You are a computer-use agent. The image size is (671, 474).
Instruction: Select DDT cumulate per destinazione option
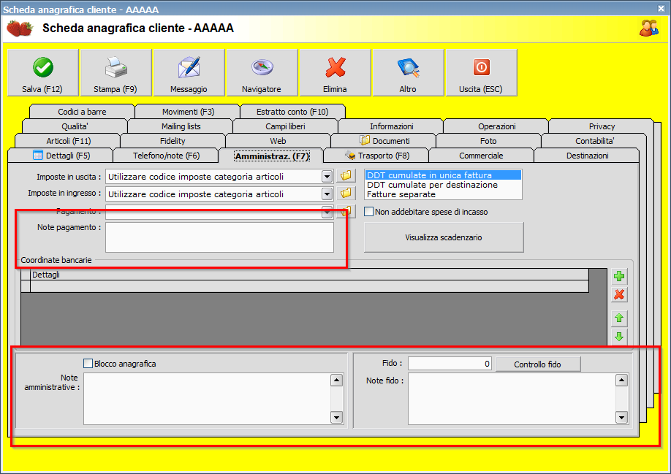point(443,185)
